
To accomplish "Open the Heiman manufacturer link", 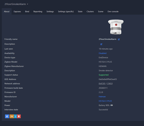I will [x=102, y=97].
